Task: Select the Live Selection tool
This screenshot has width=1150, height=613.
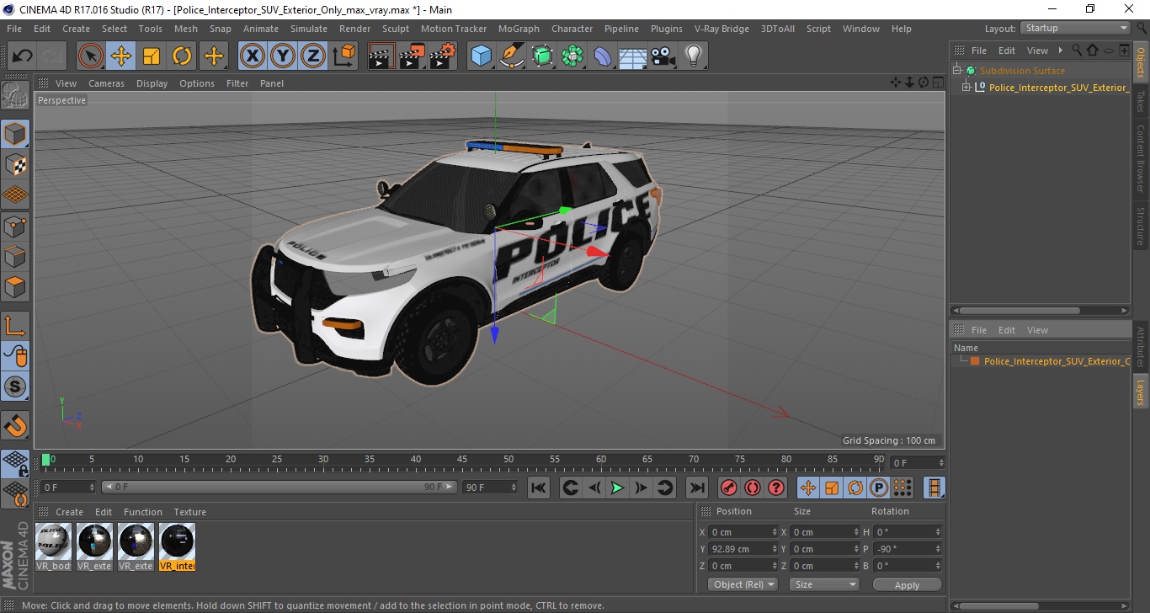Action: pos(91,56)
